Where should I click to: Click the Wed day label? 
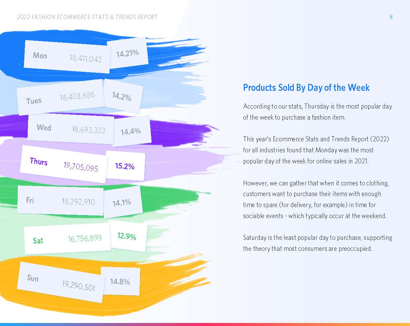pyautogui.click(x=44, y=127)
